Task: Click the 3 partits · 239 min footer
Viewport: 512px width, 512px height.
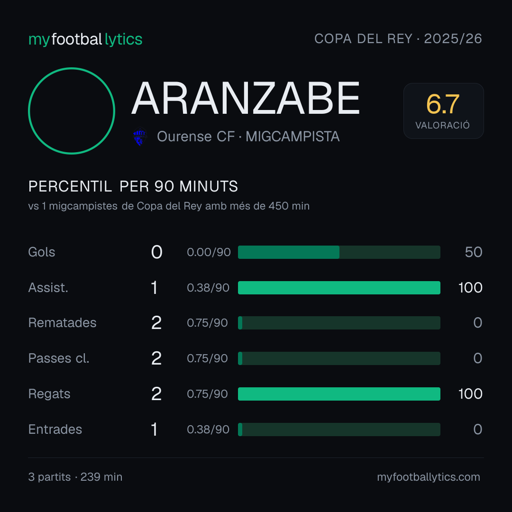Action: [75, 477]
